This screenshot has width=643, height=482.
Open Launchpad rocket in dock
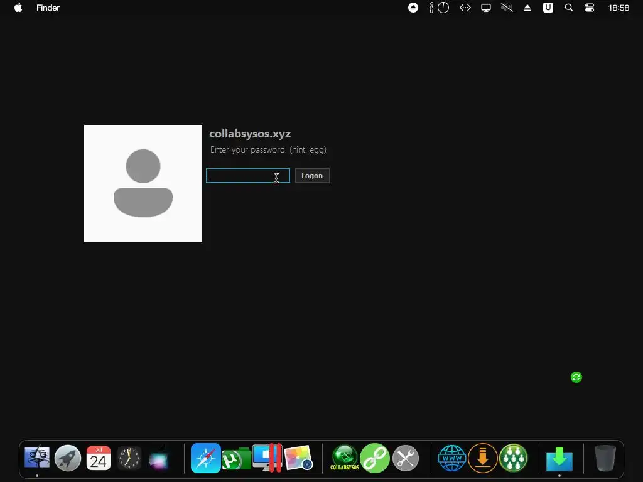[68, 458]
